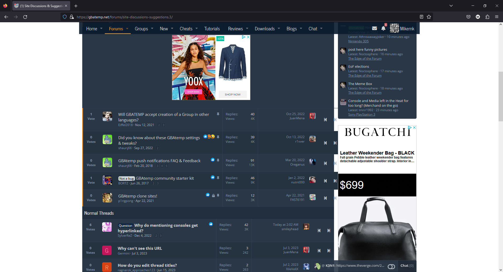Close the Site Discussions browser tab
Viewport: 503px width, 272px height.
click(66, 6)
